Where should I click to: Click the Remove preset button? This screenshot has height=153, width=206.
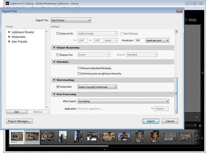[x=38, y=112]
